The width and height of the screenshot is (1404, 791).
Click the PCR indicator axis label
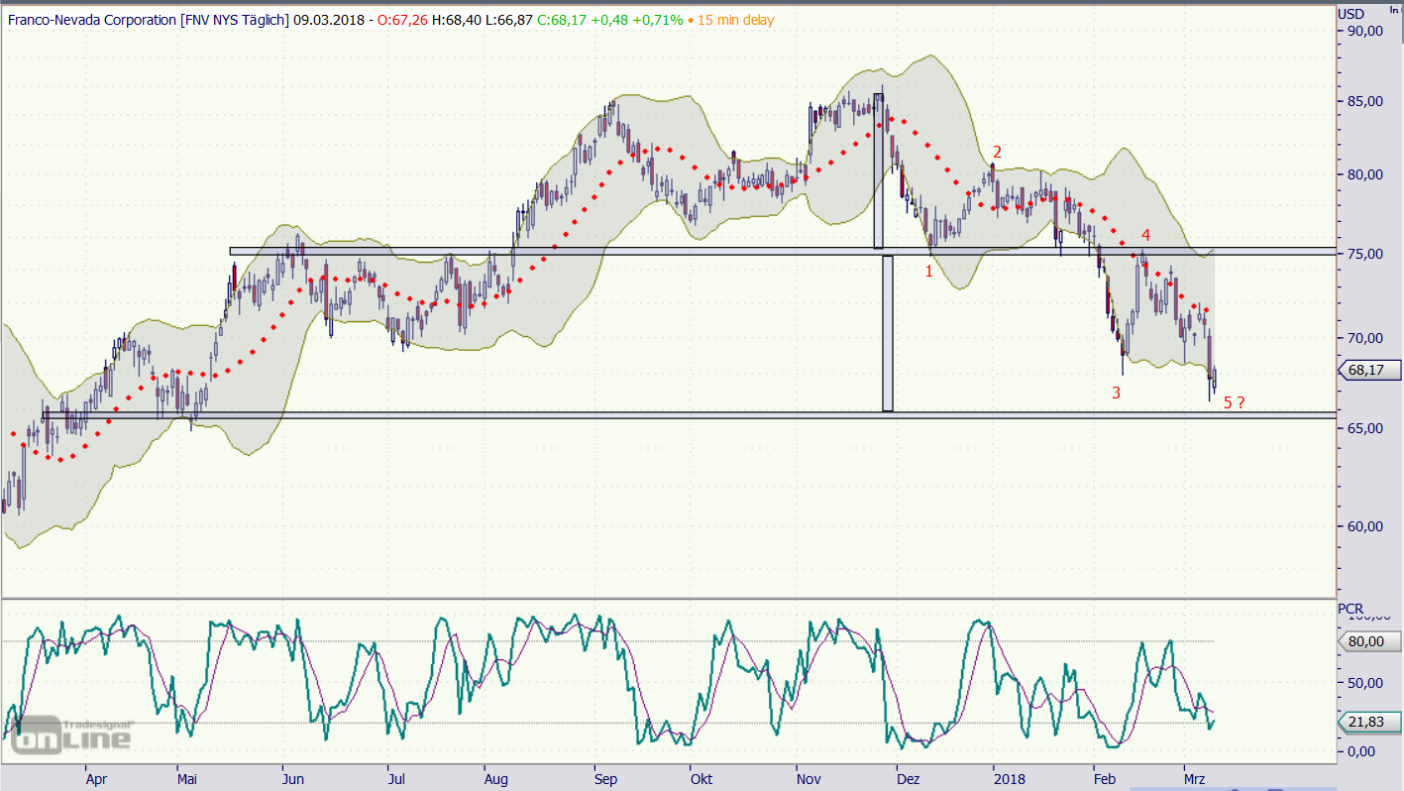tap(1350, 608)
